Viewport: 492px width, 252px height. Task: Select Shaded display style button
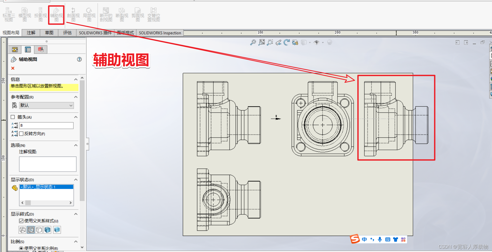57,230
